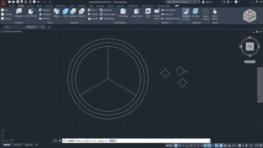
Task: Toggle Solid History in the ribbon
Action: click(31, 13)
